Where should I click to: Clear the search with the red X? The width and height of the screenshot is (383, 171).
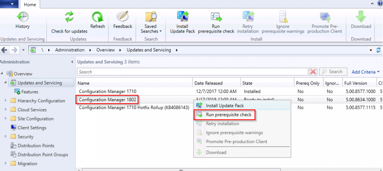[313, 72]
